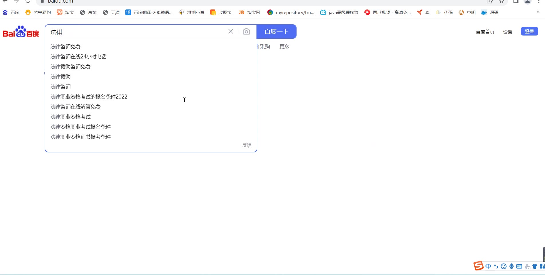This screenshot has width=545, height=275.
Task: Open the 改图宝 bookmark
Action: click(221, 12)
